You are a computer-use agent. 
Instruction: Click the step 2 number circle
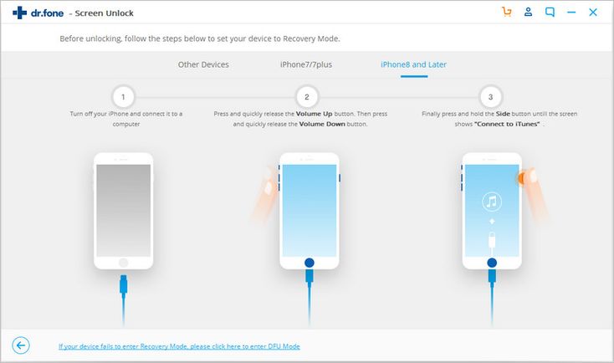click(307, 97)
